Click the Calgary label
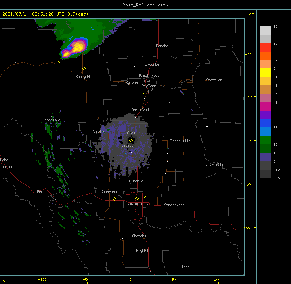This screenshot has height=284, width=291. 135,203
